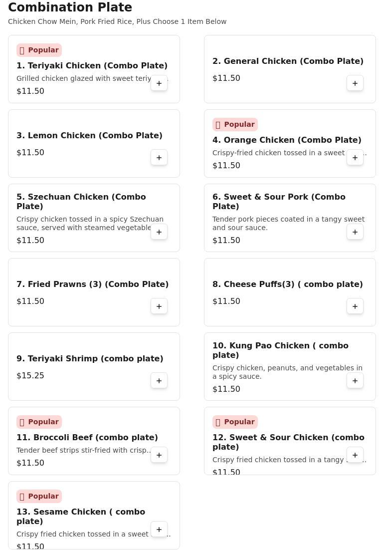Image resolution: width=384 pixels, height=550 pixels.
Task: Add Lemon Chicken combo plate with plus icon
Action: (159, 158)
